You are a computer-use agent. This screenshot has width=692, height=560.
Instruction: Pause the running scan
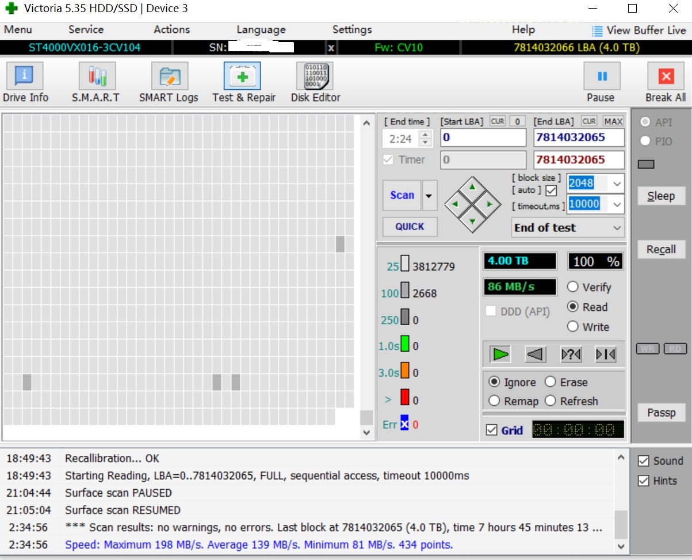click(602, 76)
